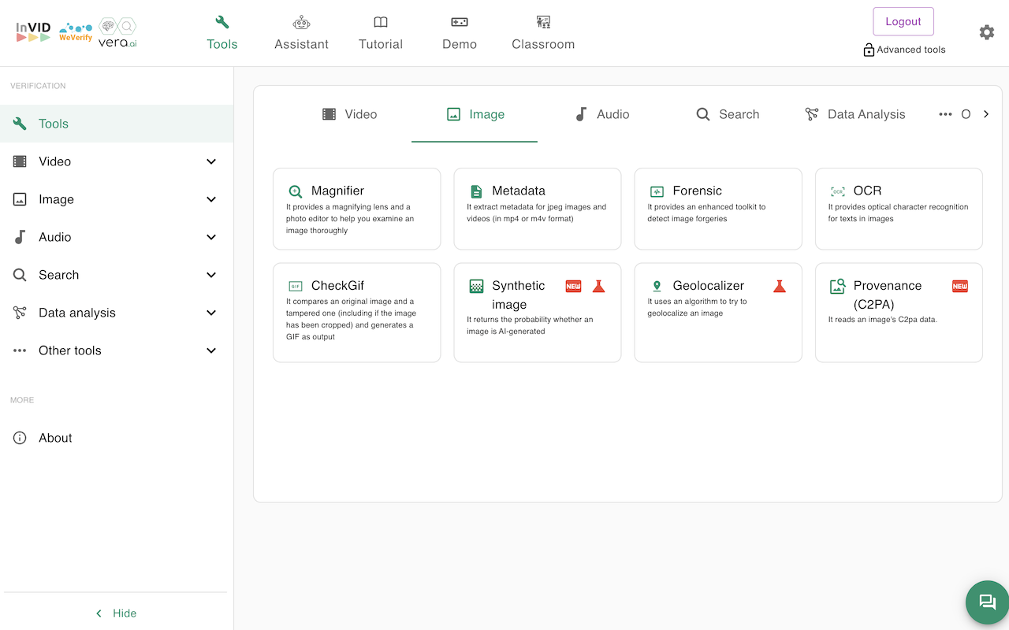Expand the Data analysis section in sidebar

[x=211, y=313]
